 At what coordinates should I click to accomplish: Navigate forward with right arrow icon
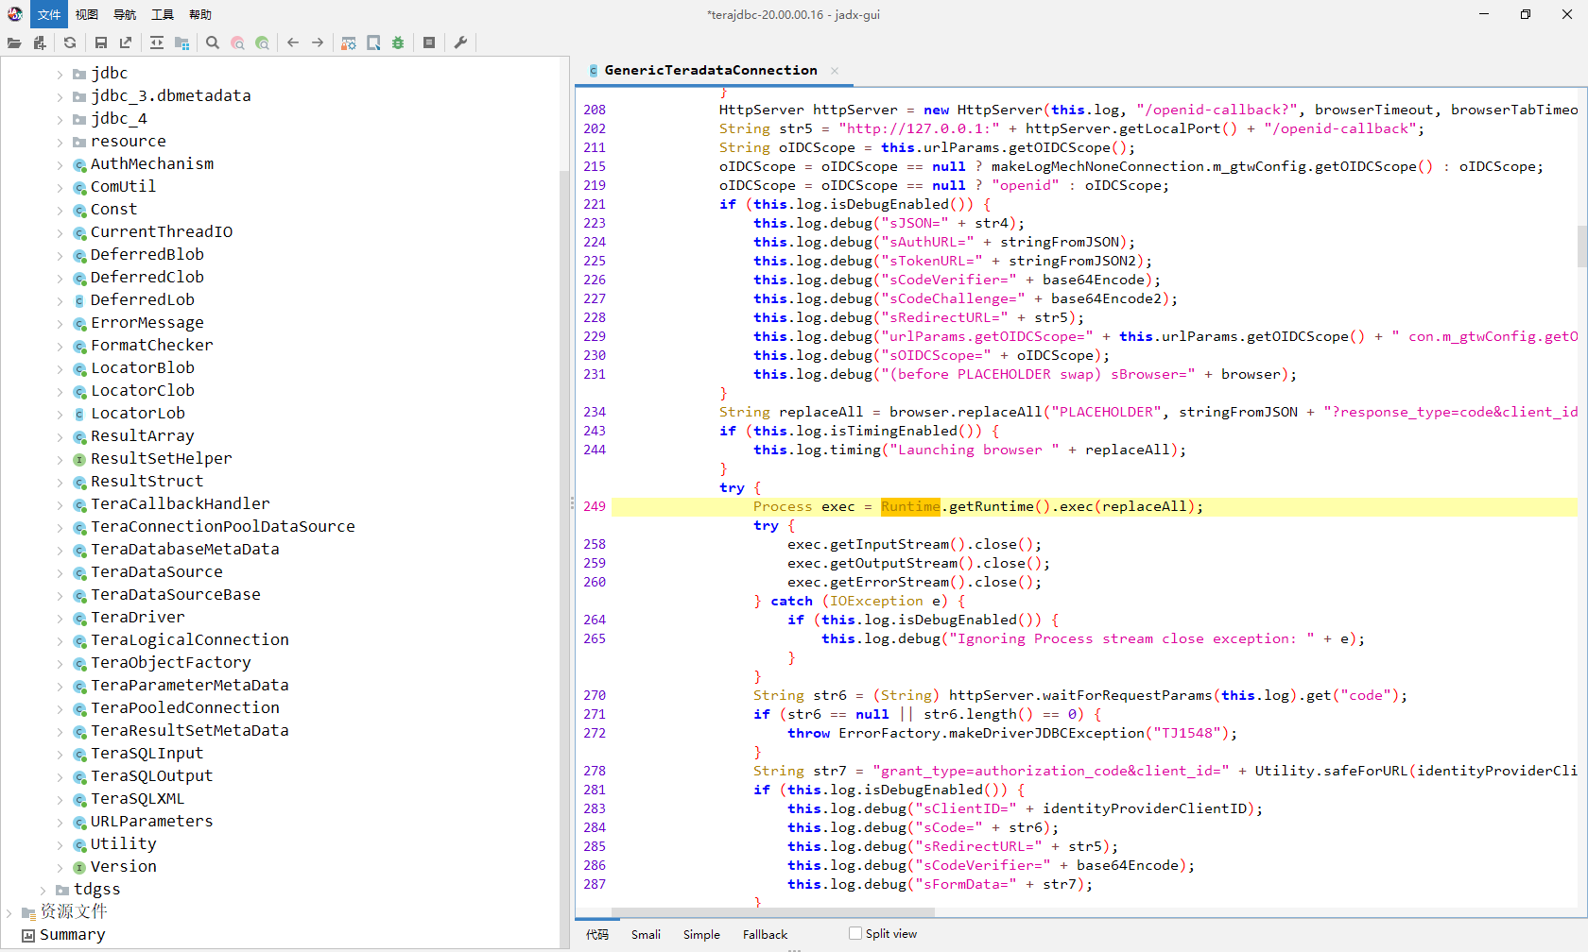coord(318,42)
